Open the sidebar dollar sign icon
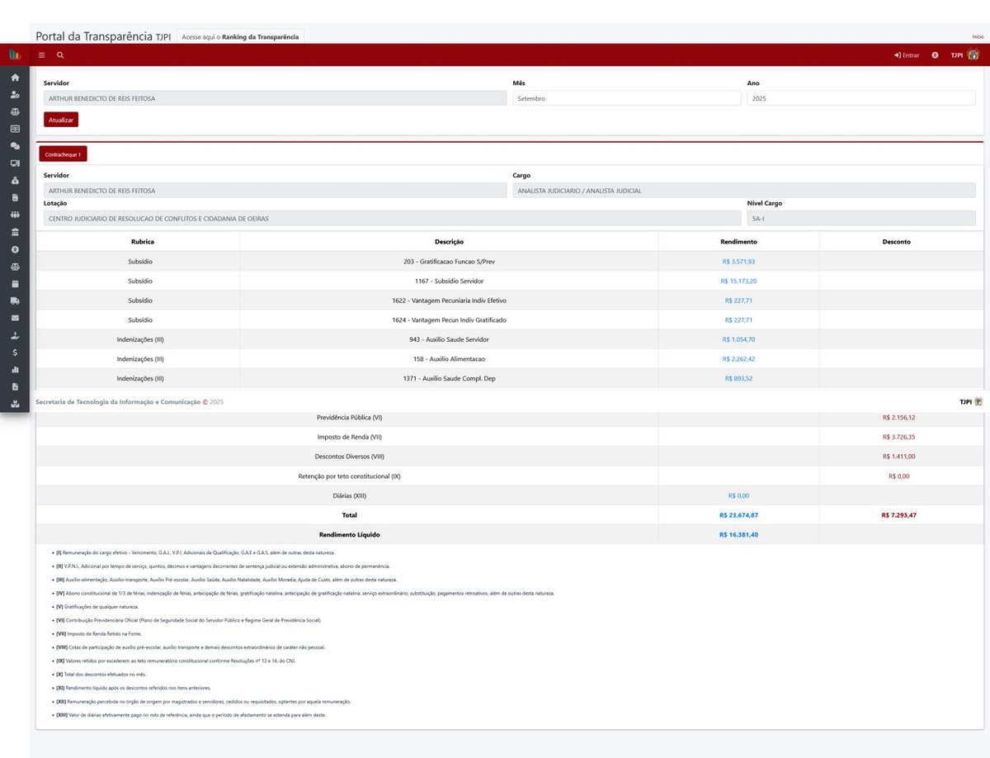Viewport: 990px width, 758px height. (x=15, y=353)
